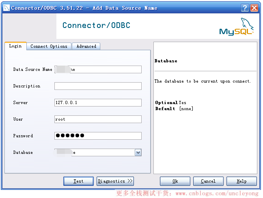Click the User label
263x198 pixels.
(x=18, y=119)
